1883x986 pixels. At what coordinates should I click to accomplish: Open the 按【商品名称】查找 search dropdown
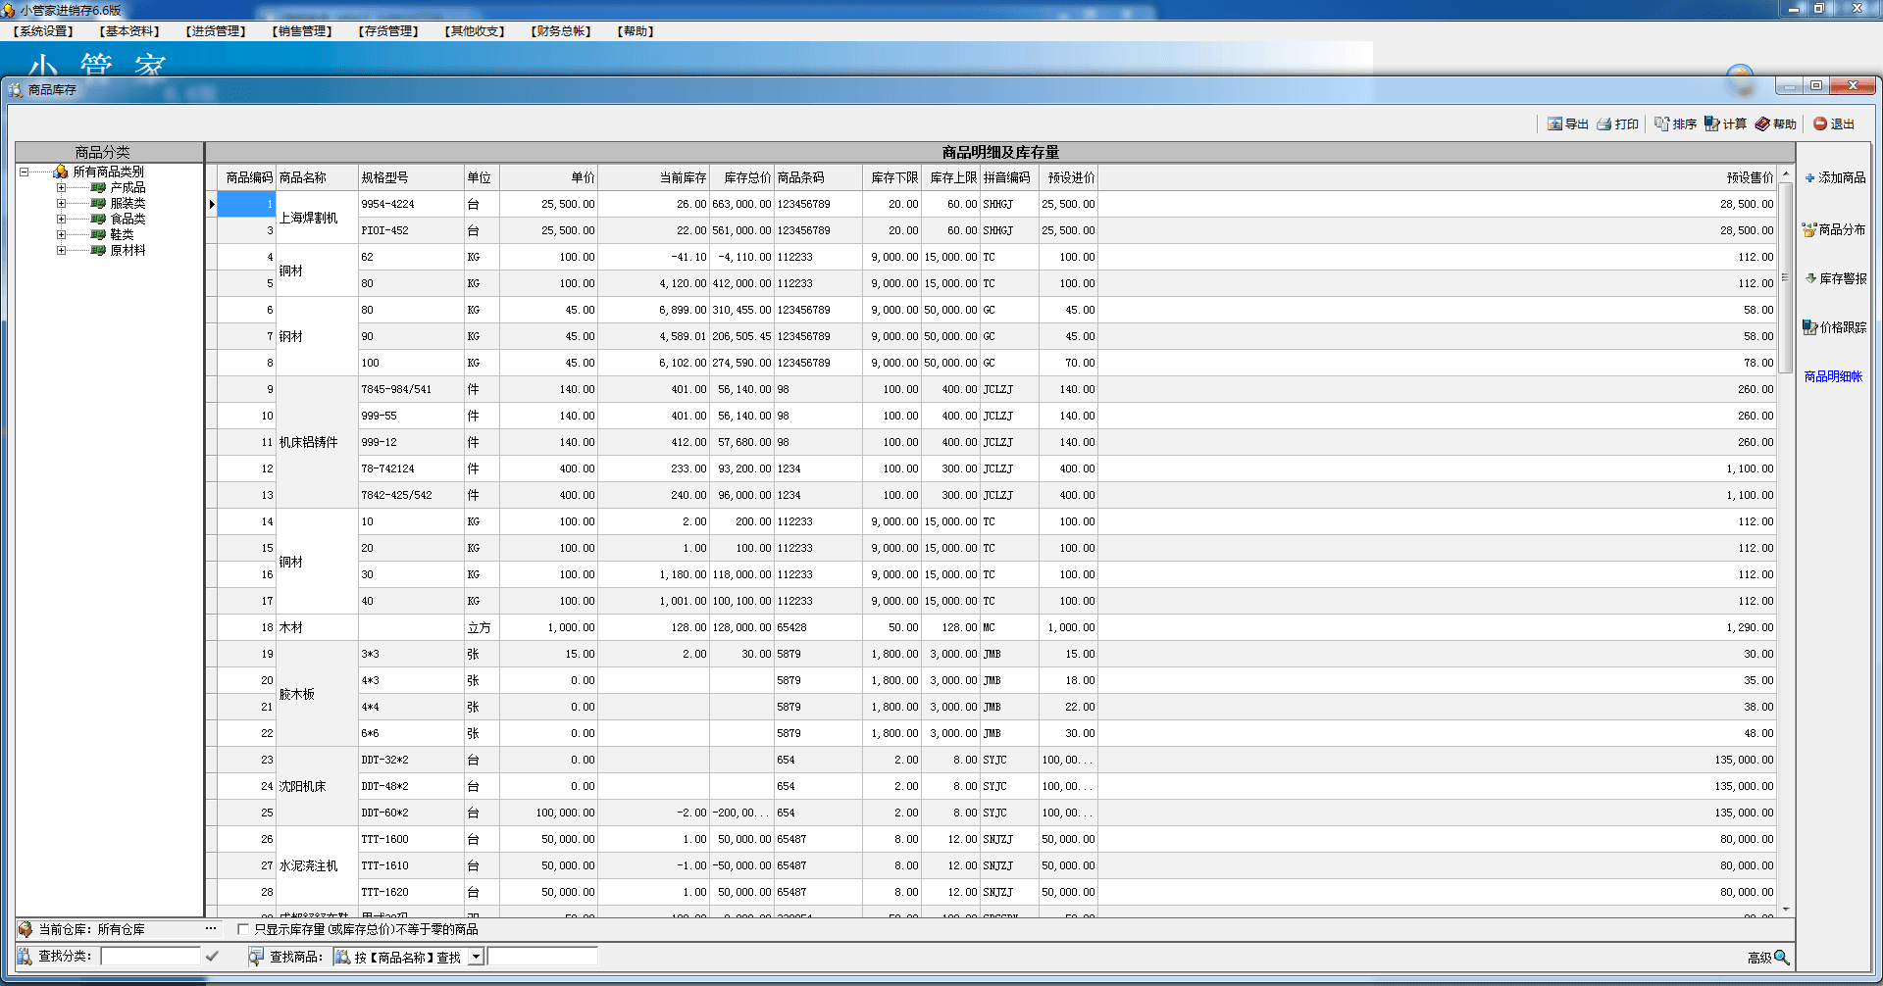click(x=476, y=957)
